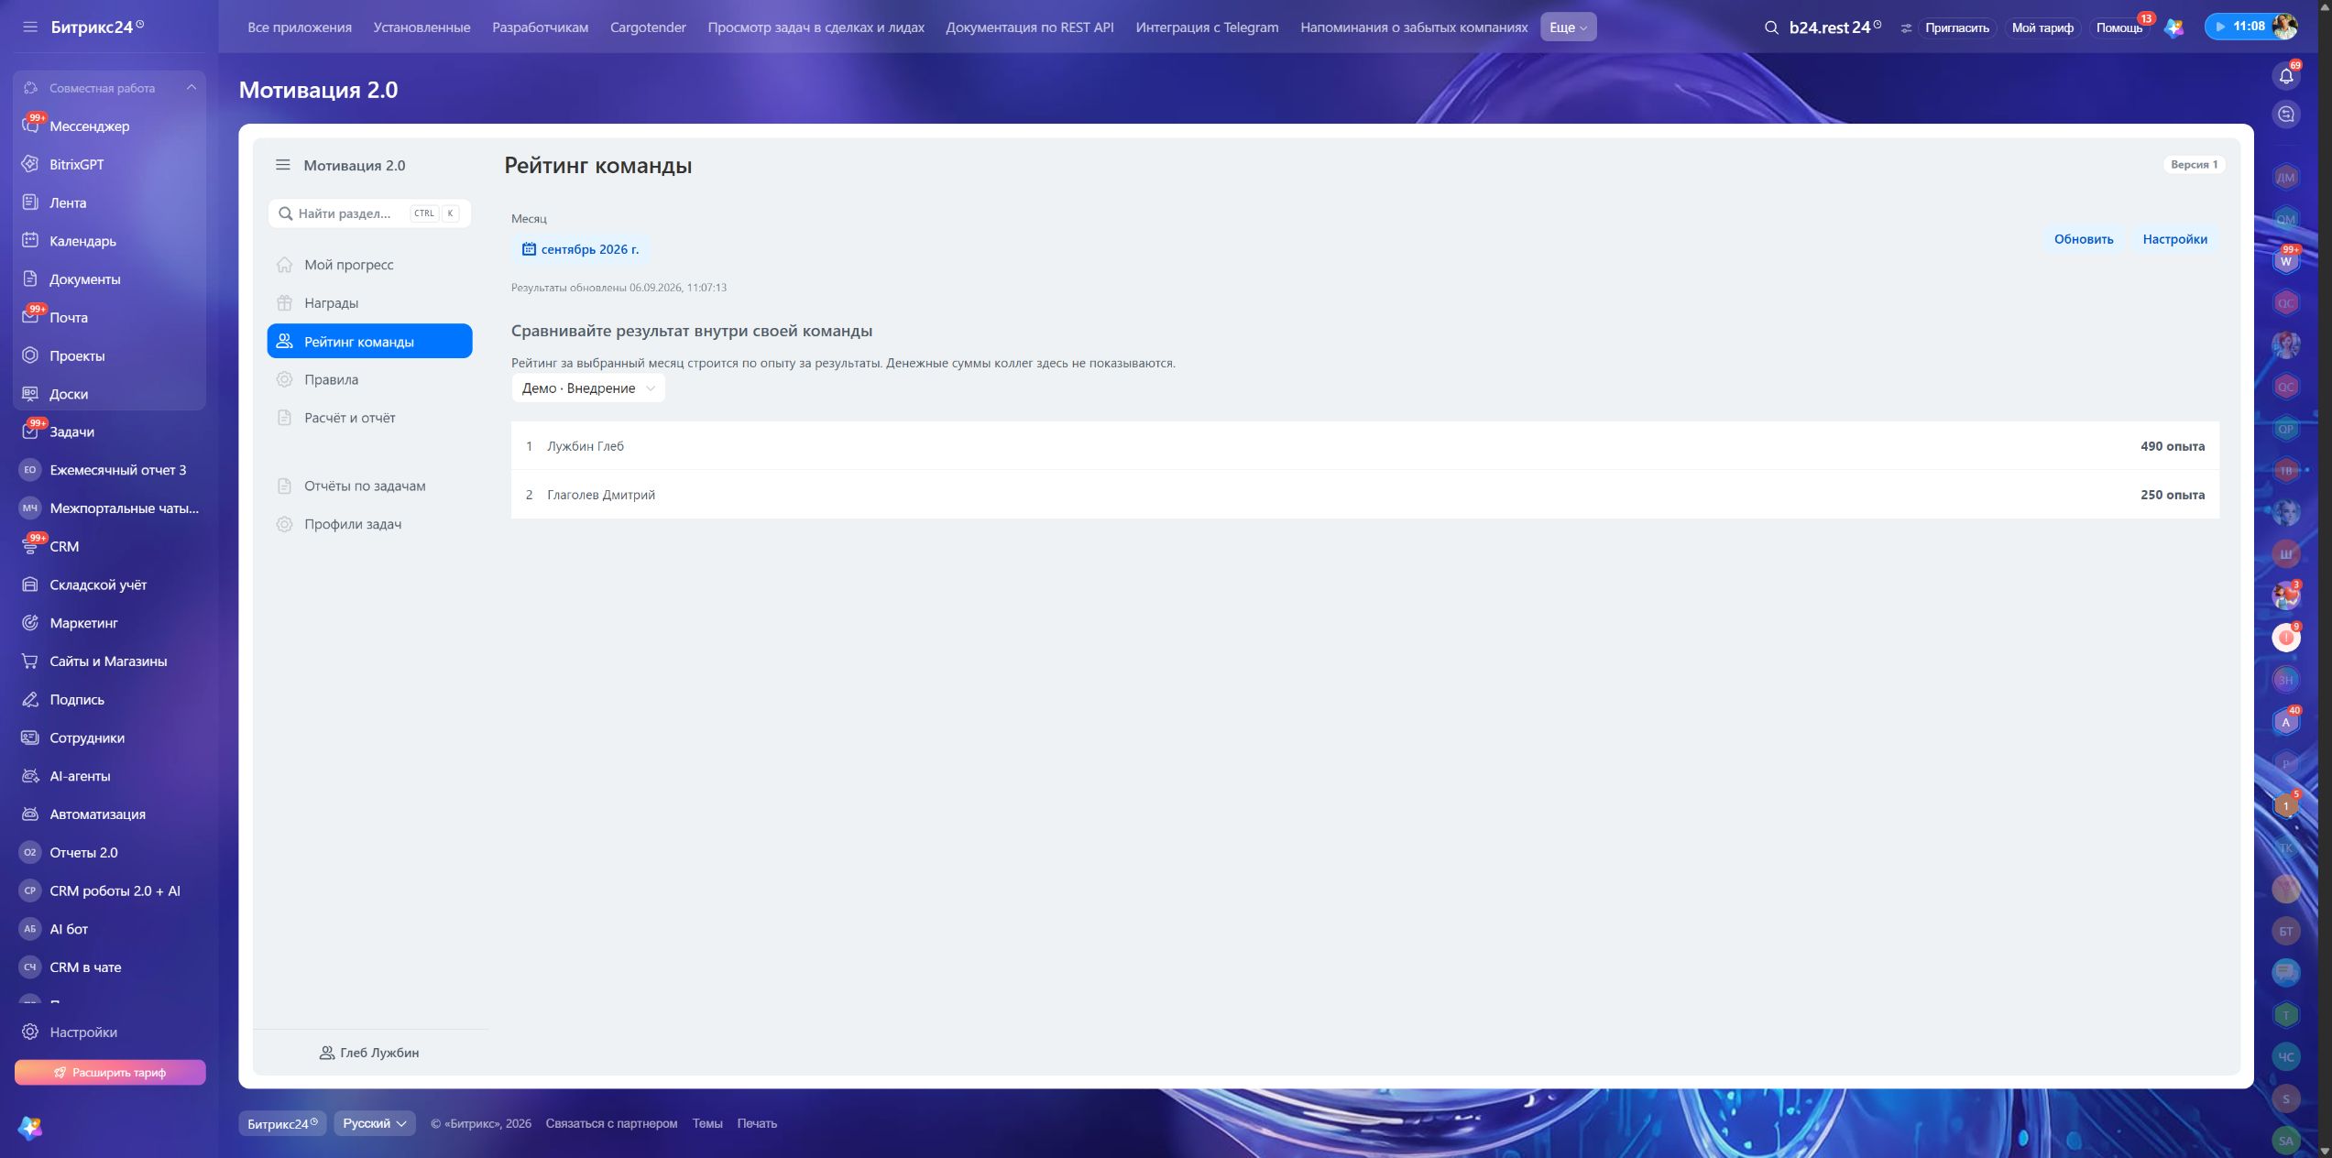Open Отчёты по задачам page
Image resolution: width=2332 pixels, height=1158 pixels.
coord(369,486)
